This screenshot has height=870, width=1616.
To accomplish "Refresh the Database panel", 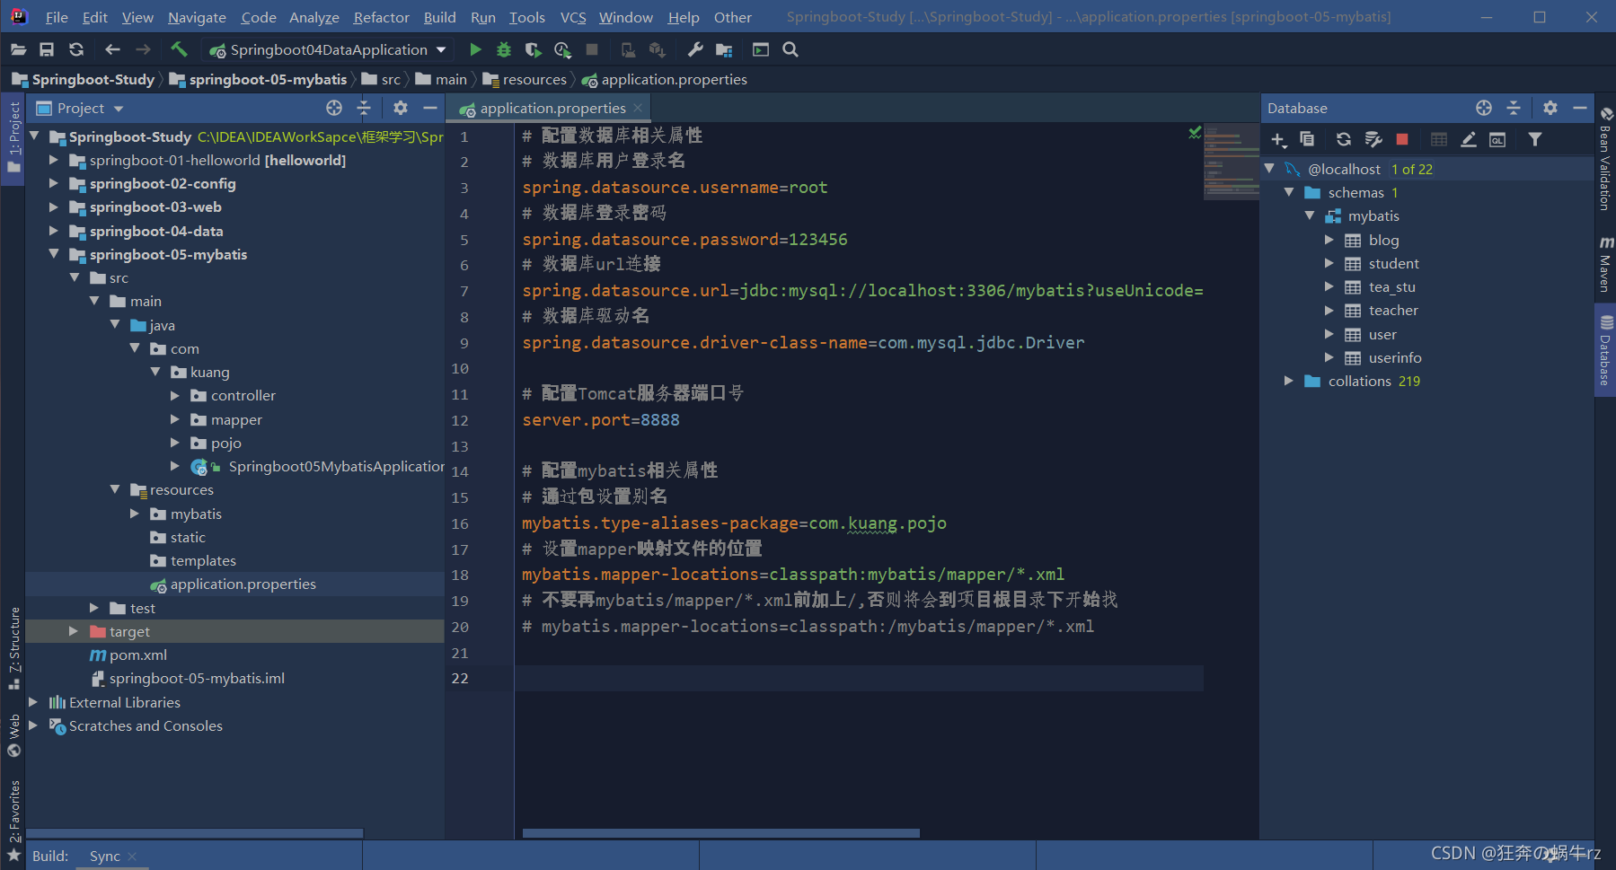I will 1344,139.
